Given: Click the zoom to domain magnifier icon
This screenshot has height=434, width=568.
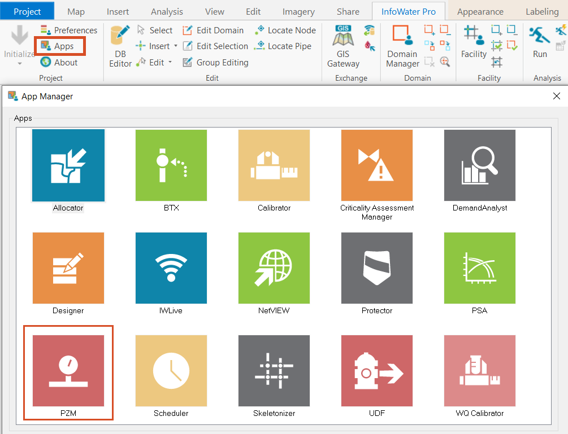Looking at the screenshot, I should (445, 62).
